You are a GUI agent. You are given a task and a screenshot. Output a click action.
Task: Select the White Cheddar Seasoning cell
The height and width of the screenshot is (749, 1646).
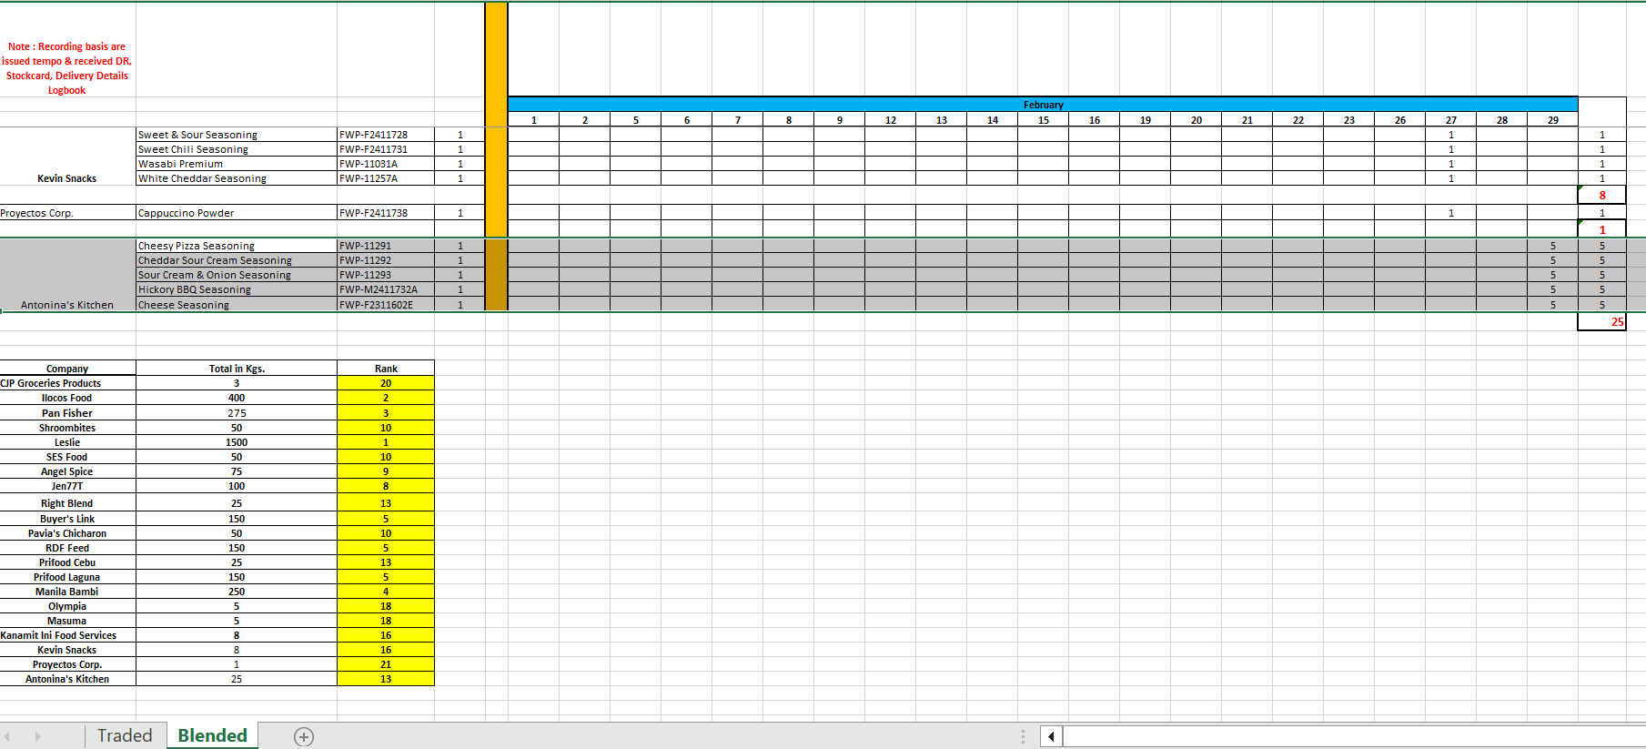point(237,178)
